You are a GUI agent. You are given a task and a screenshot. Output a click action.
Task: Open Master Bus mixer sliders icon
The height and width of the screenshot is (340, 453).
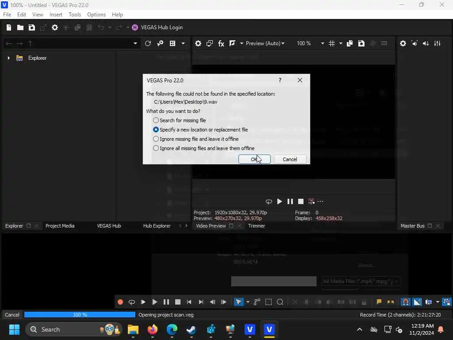pyautogui.click(x=438, y=43)
